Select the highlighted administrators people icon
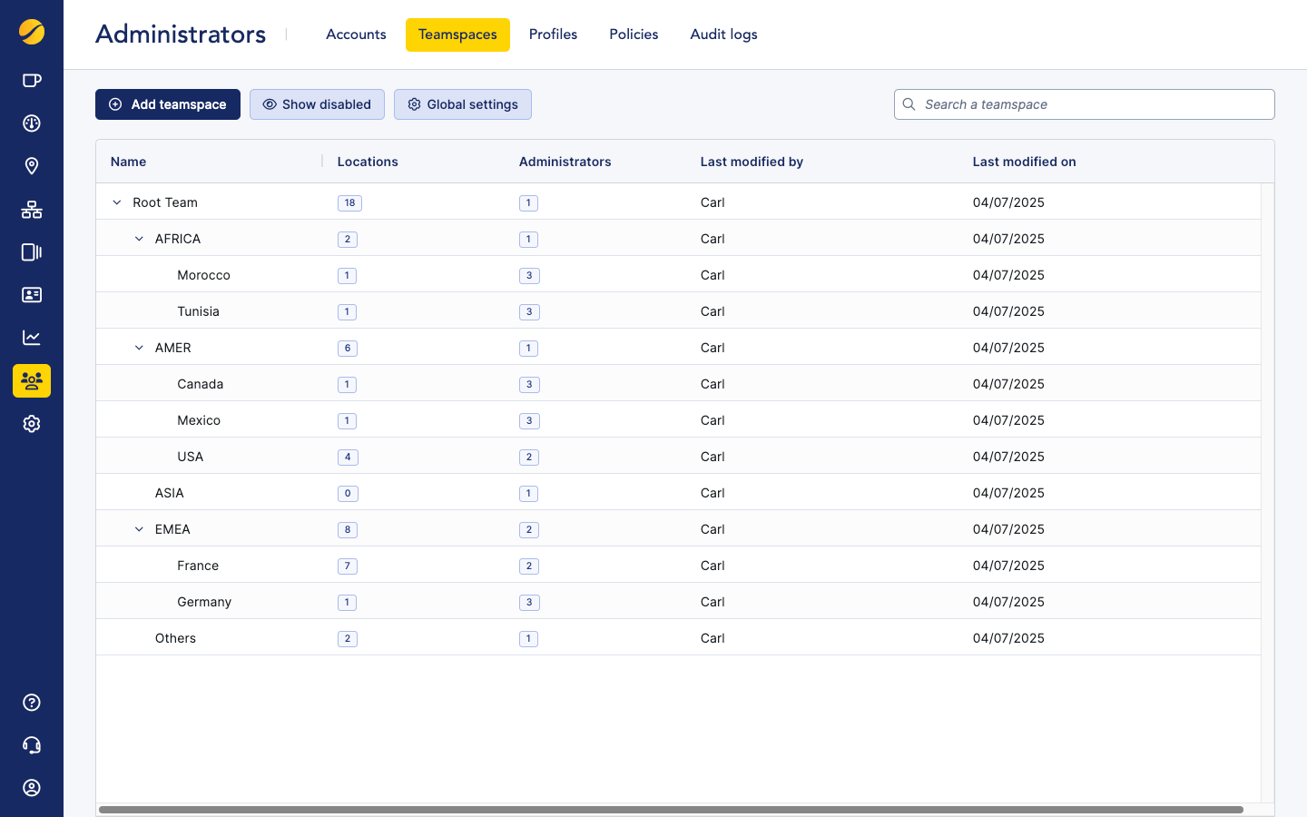The height and width of the screenshot is (817, 1307). coord(32,380)
